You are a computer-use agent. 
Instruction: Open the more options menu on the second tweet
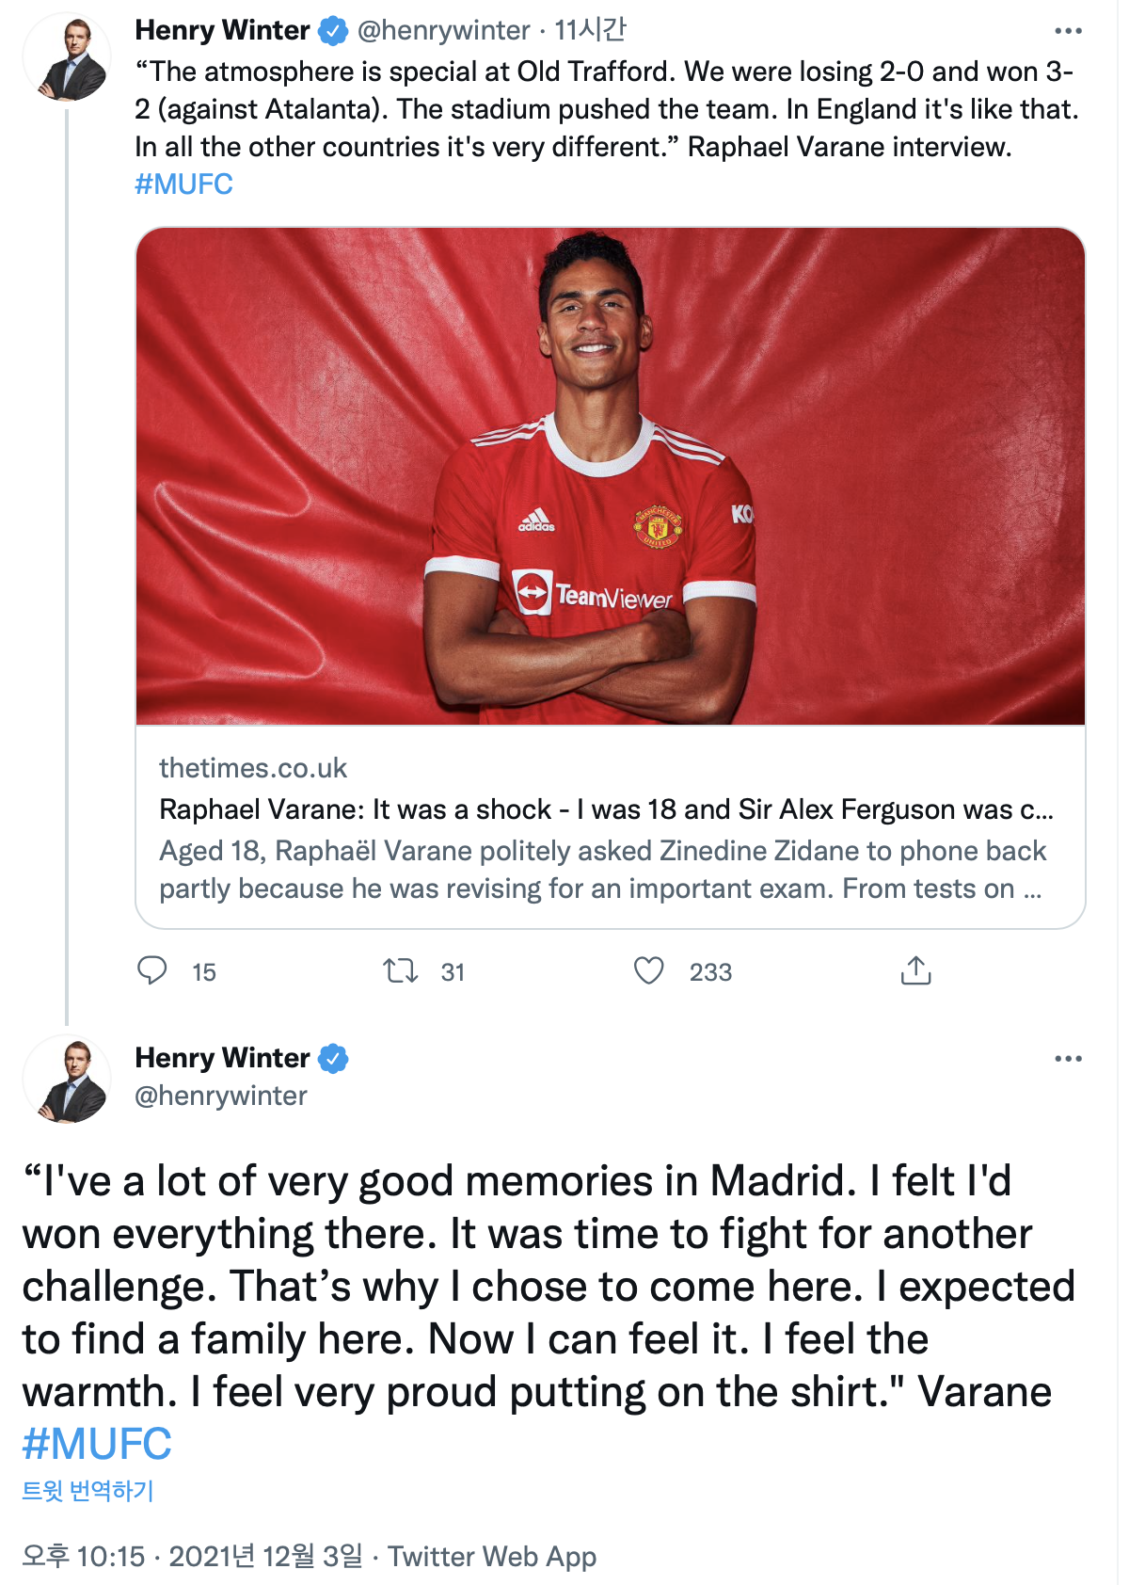coord(1068,1059)
